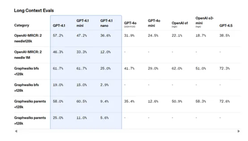
Task: Select the Graphwalks parents <128k row label
Action: point(30,104)
